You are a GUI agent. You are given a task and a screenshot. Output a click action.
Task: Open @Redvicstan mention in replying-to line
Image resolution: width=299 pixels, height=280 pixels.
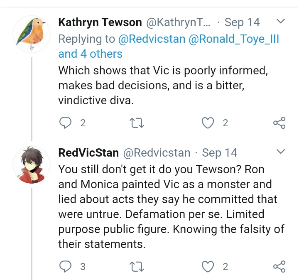point(152,39)
